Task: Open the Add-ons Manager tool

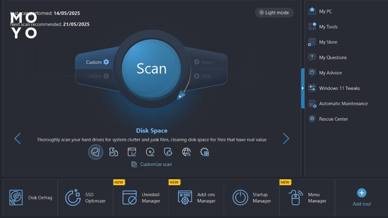Action: pyautogui.click(x=196, y=198)
